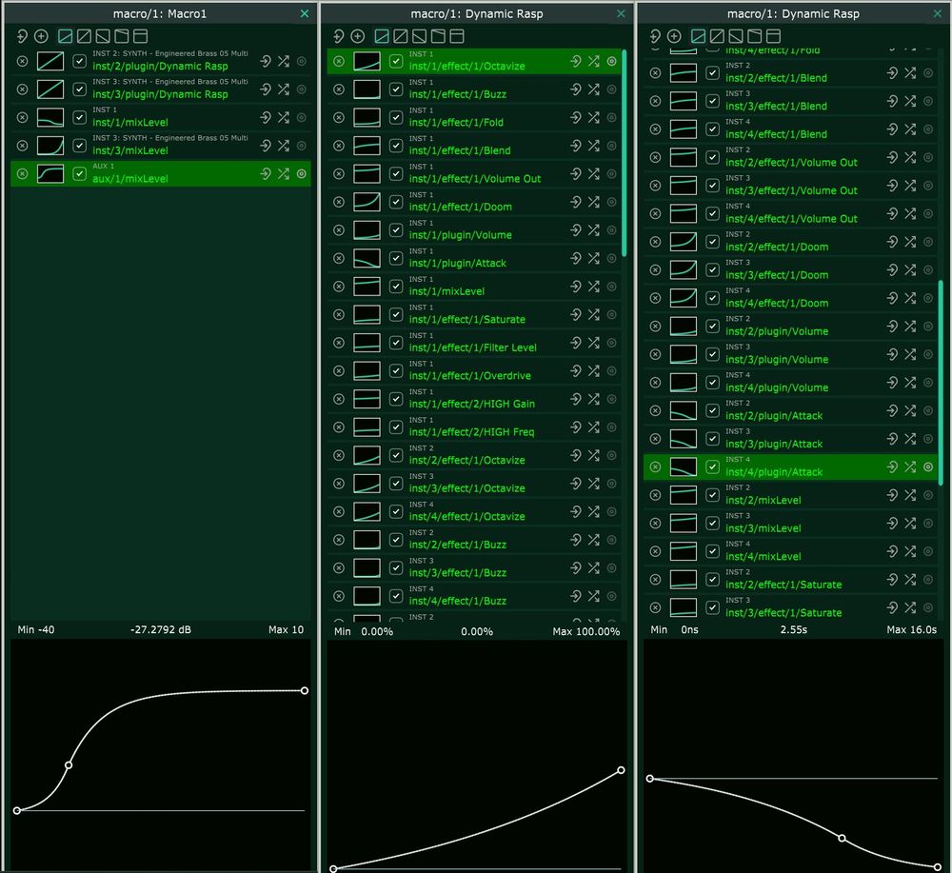Disable the inst/3/effect/1/Doom checkbox
This screenshot has height=873, width=952.
713,269
